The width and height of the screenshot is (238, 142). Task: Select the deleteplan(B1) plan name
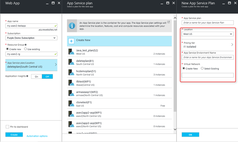coord(85,61)
